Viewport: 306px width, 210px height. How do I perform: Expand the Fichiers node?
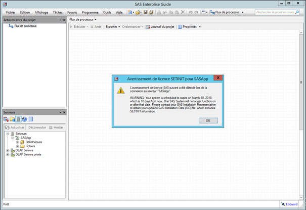tap(17, 146)
